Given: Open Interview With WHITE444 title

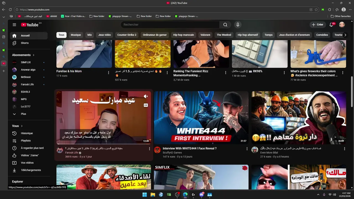Looking at the screenshot, I should tap(190, 148).
